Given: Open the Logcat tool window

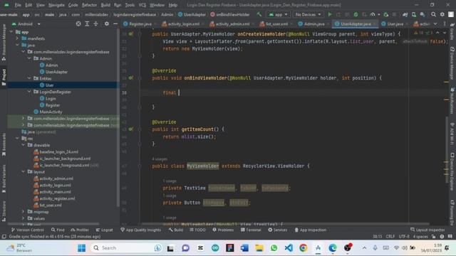Looking at the screenshot, I should (105, 230).
